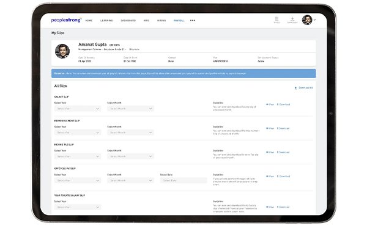Screen dimensions: 367x226
Task: Expand the chevron next to the top avatar
Action: 315,20
